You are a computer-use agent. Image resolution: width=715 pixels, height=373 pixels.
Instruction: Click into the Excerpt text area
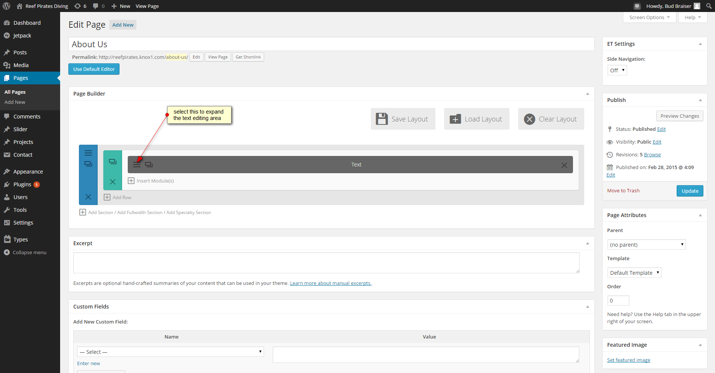[326, 263]
